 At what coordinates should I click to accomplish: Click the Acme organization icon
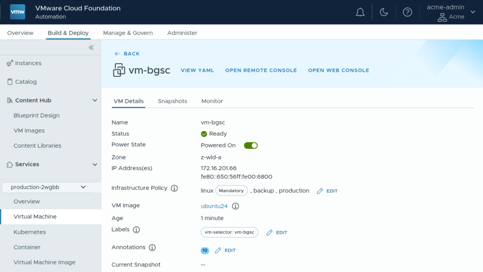coord(442,17)
